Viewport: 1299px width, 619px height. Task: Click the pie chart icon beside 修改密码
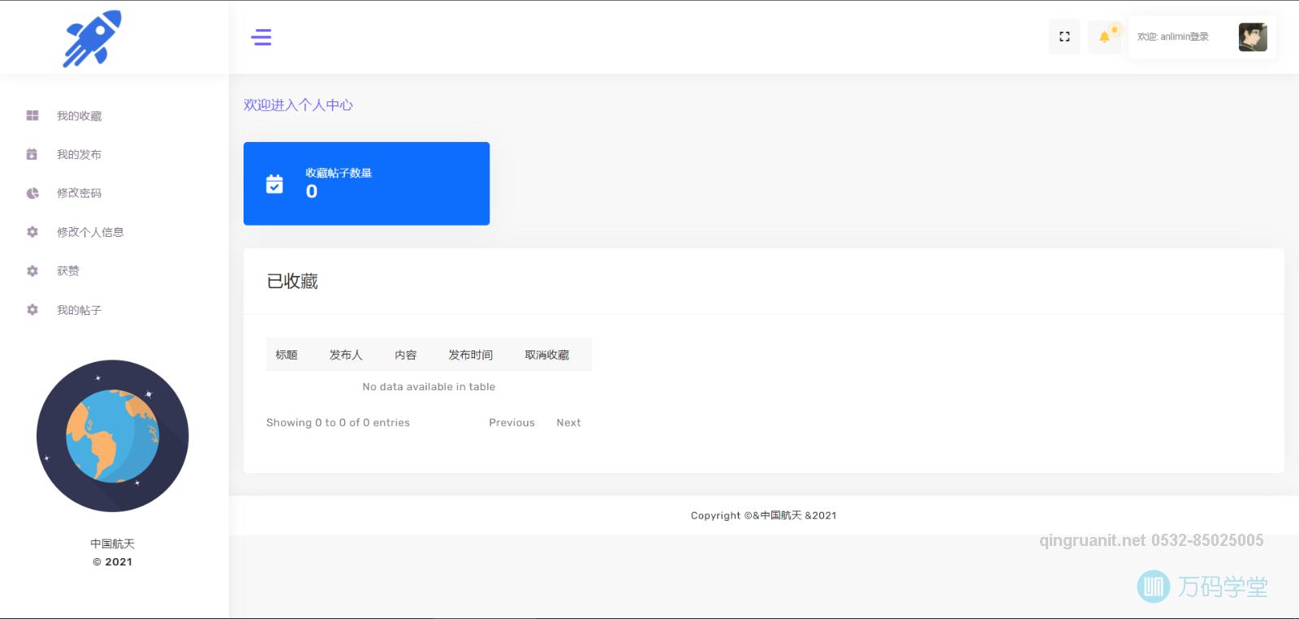point(32,193)
